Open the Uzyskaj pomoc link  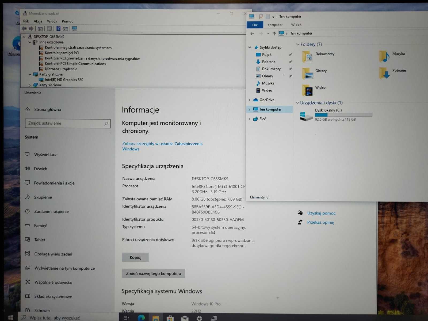pos(321,213)
